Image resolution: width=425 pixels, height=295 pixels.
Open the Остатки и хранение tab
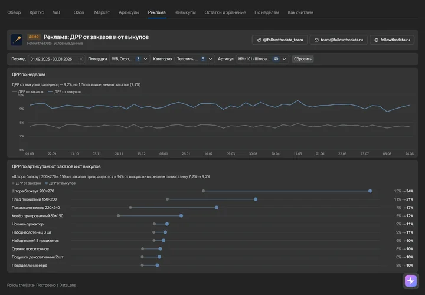pos(225,12)
